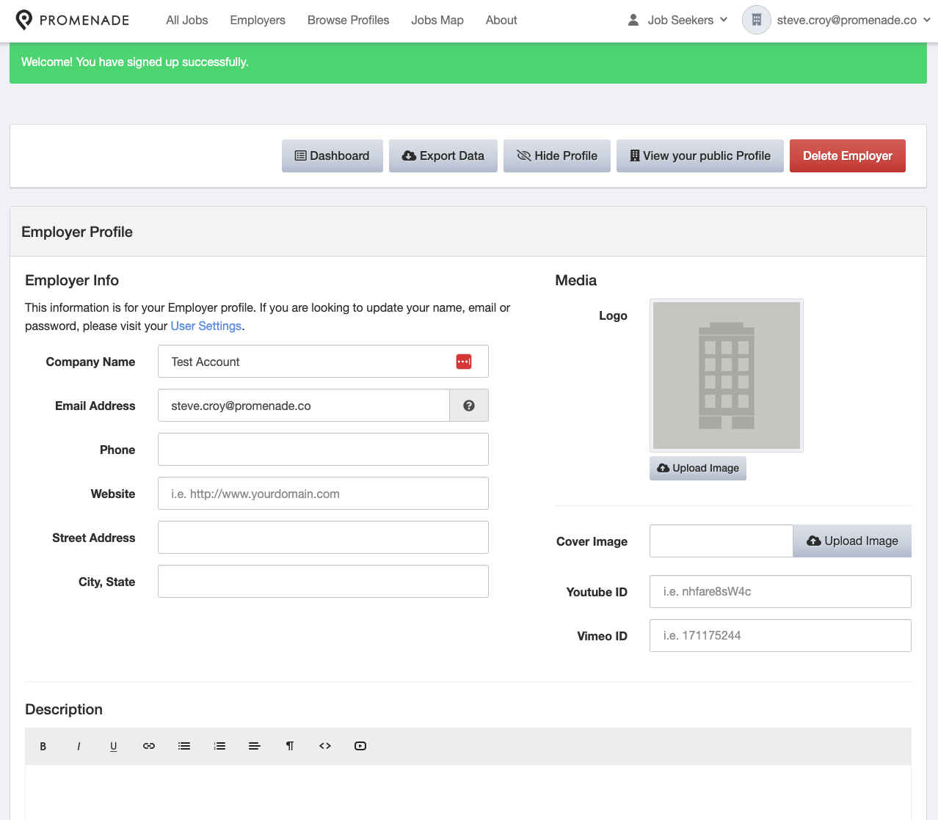Click the Hide Profile button
Screen dimensions: 938x820
click(557, 155)
